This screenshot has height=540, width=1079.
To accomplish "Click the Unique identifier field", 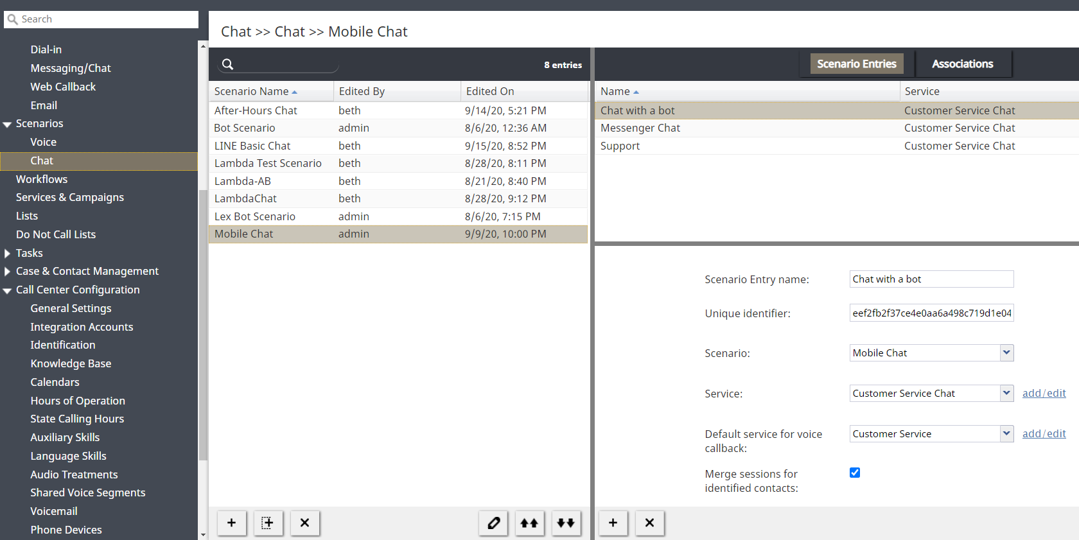I will (x=931, y=313).
